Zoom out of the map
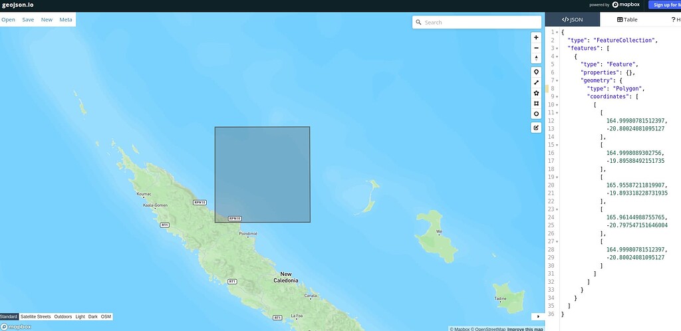 [536, 48]
